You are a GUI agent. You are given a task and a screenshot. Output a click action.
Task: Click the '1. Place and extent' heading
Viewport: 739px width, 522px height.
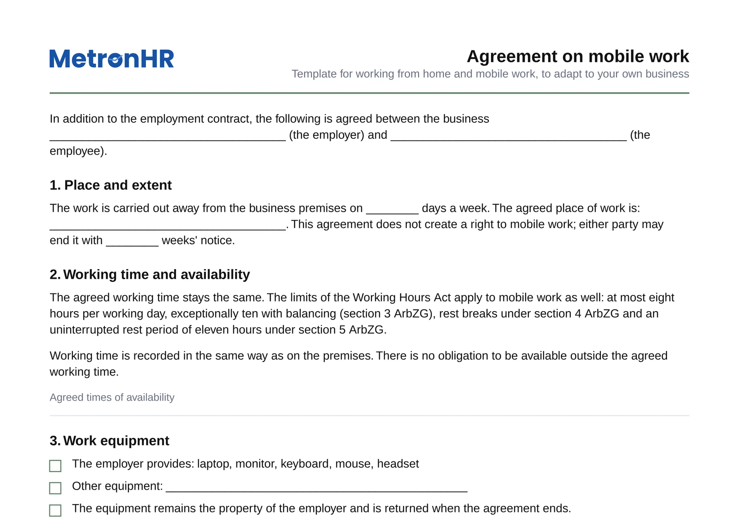[111, 185]
